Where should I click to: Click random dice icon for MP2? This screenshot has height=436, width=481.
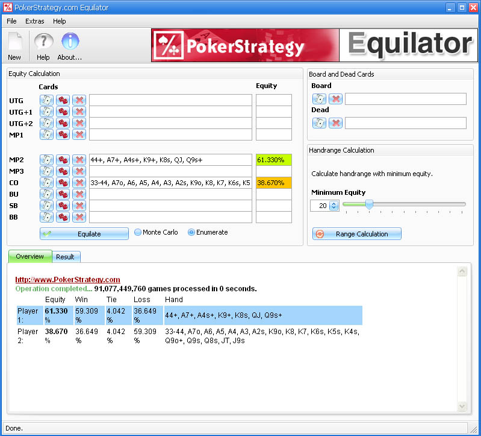point(63,160)
